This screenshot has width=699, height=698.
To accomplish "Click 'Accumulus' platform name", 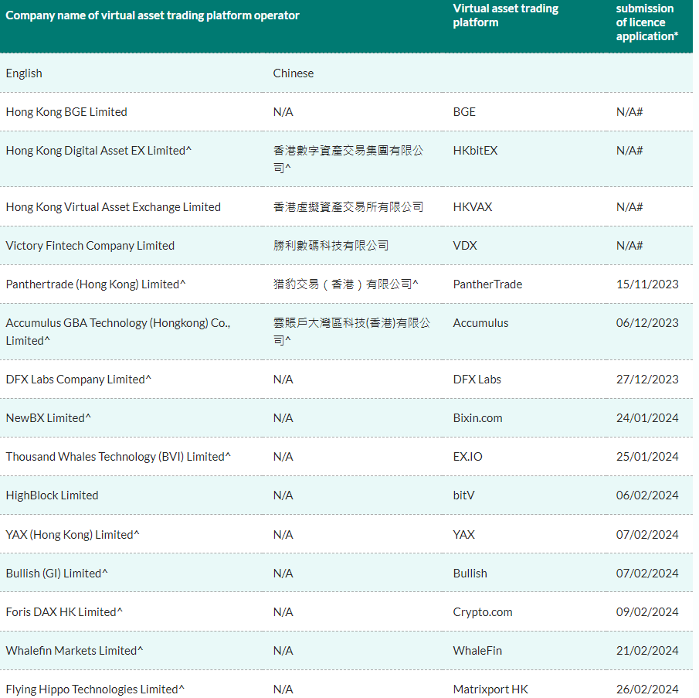I will pos(480,323).
